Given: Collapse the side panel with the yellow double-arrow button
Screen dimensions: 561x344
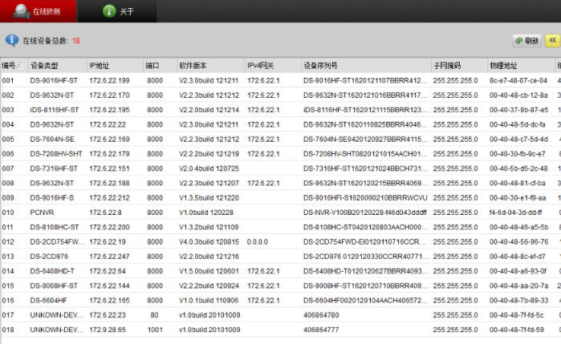Looking at the screenshot, I should pos(553,40).
